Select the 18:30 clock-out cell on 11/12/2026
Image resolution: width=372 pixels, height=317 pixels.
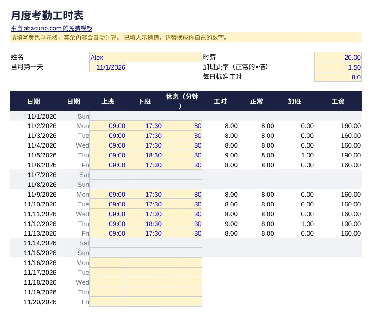[144, 224]
